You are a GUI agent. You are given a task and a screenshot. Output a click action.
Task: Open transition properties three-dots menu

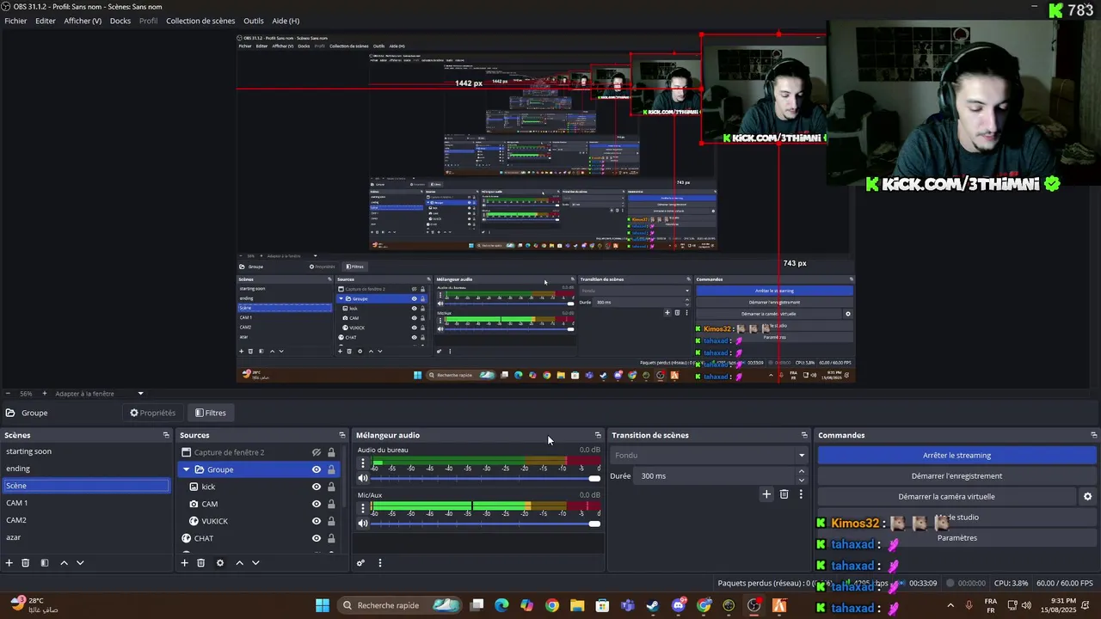coord(801,493)
